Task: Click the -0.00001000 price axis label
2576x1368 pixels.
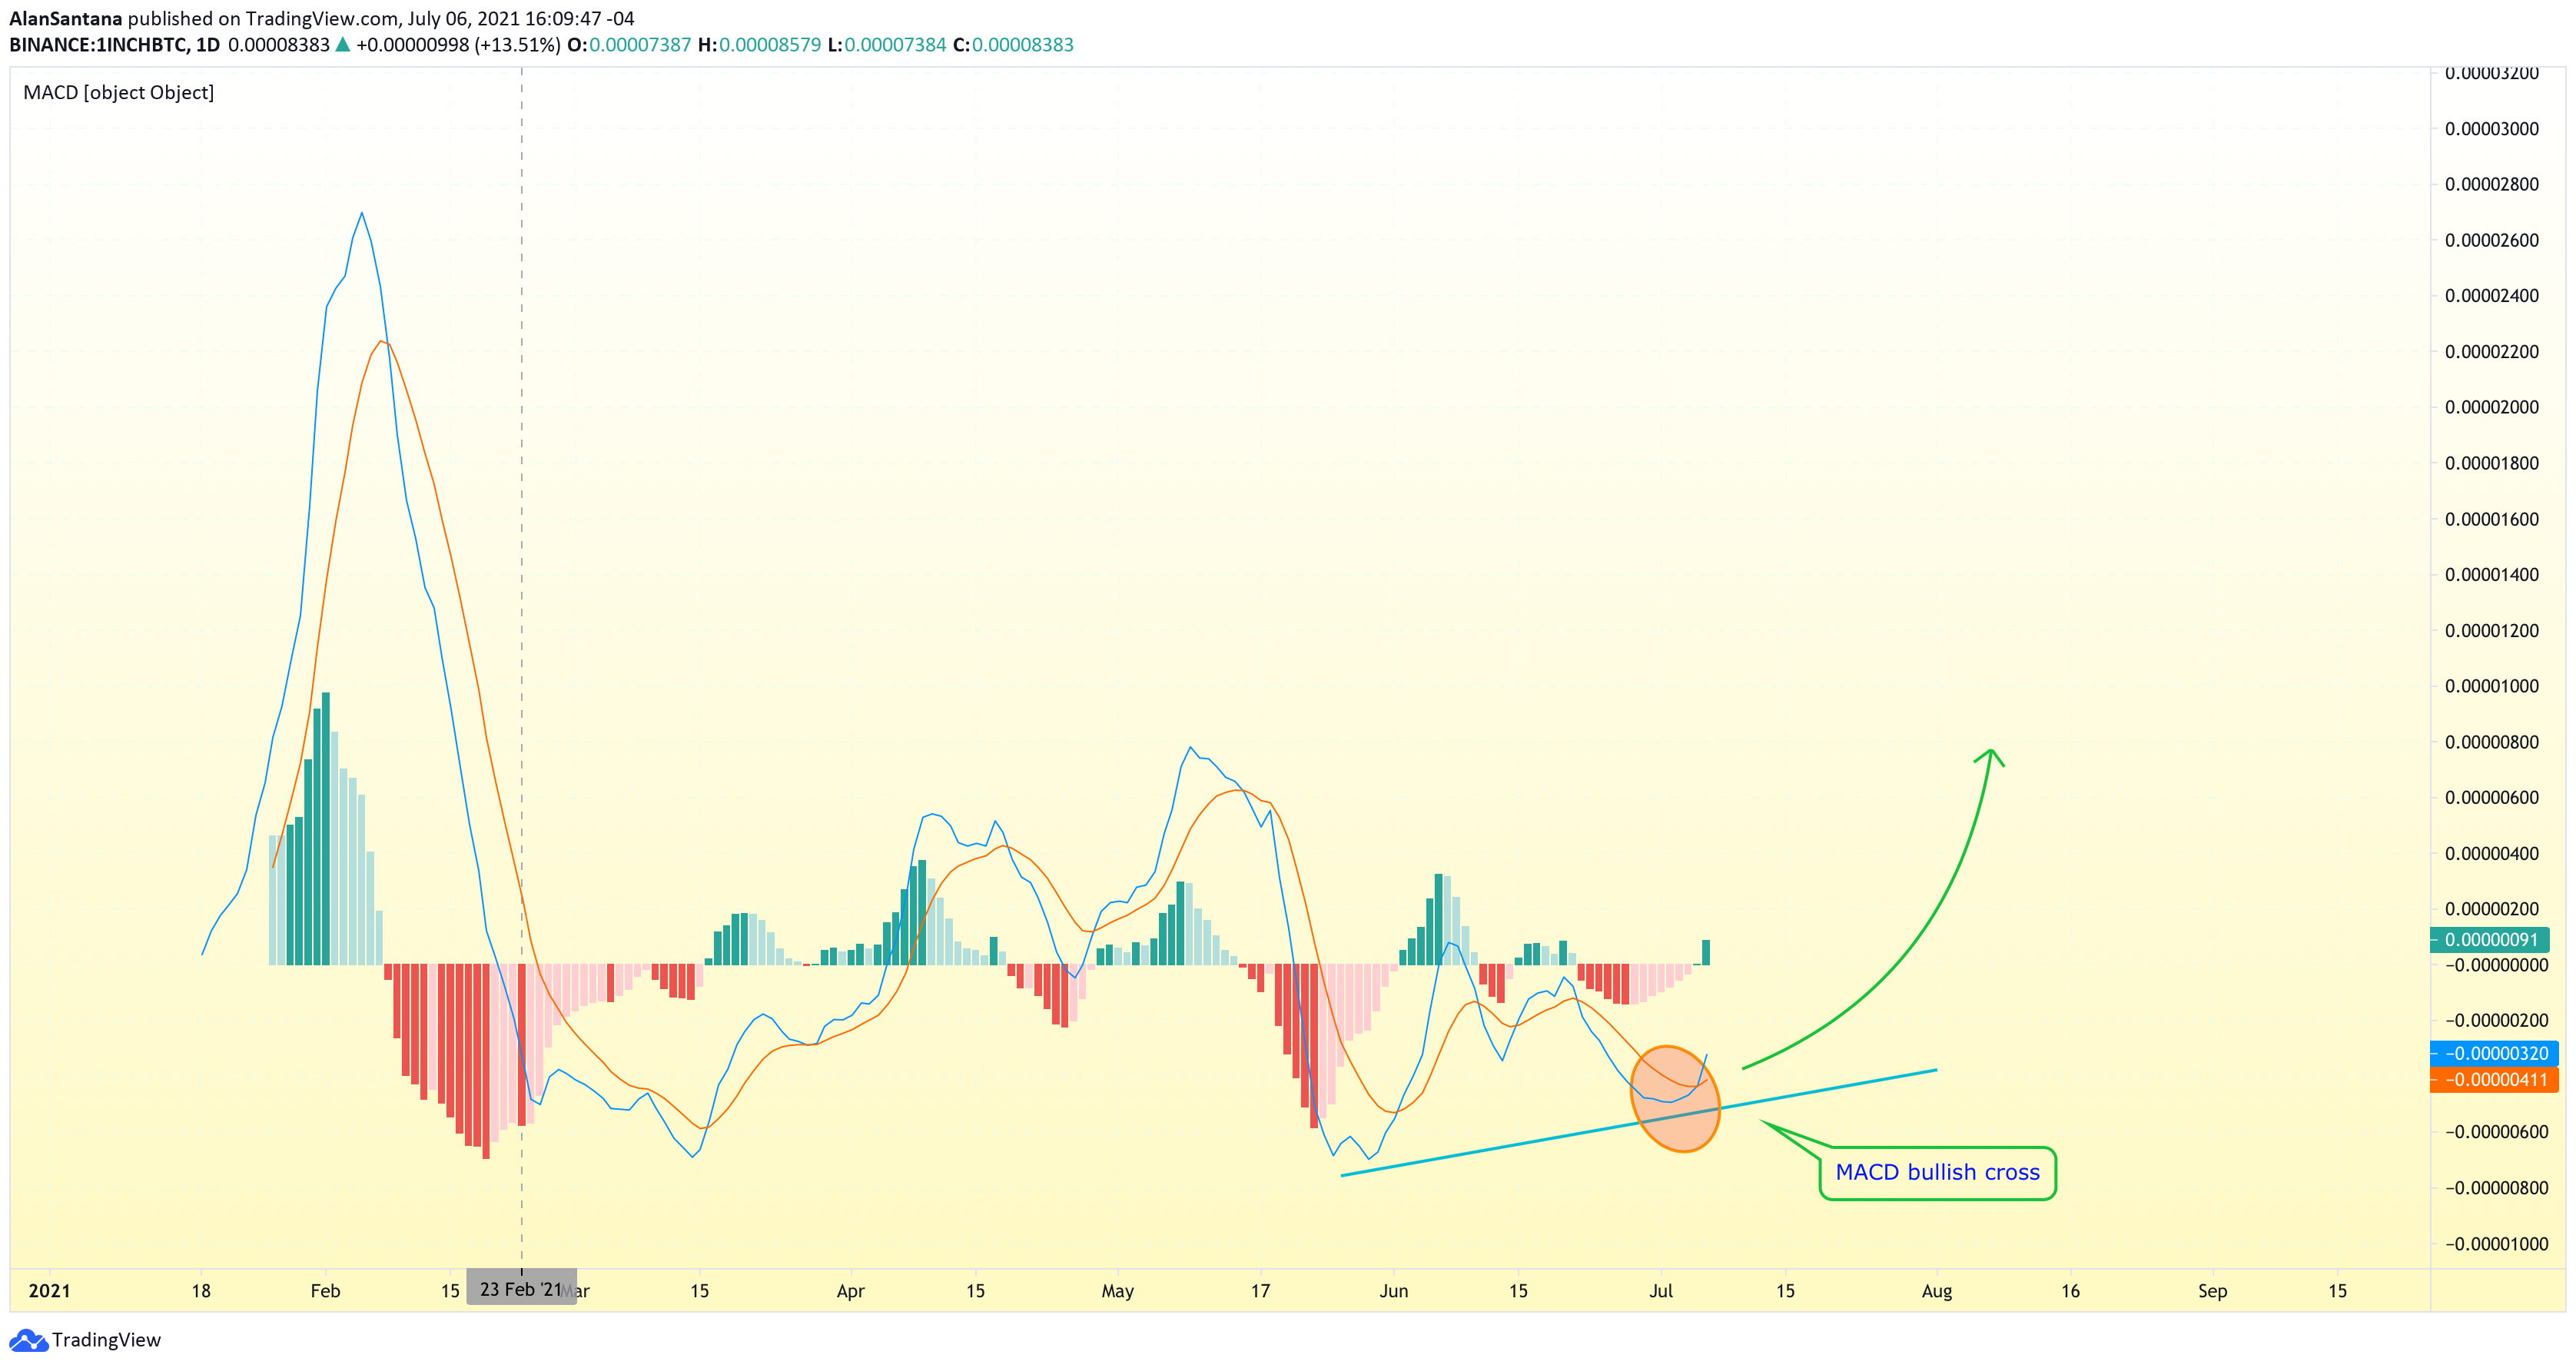Action: click(2497, 1244)
